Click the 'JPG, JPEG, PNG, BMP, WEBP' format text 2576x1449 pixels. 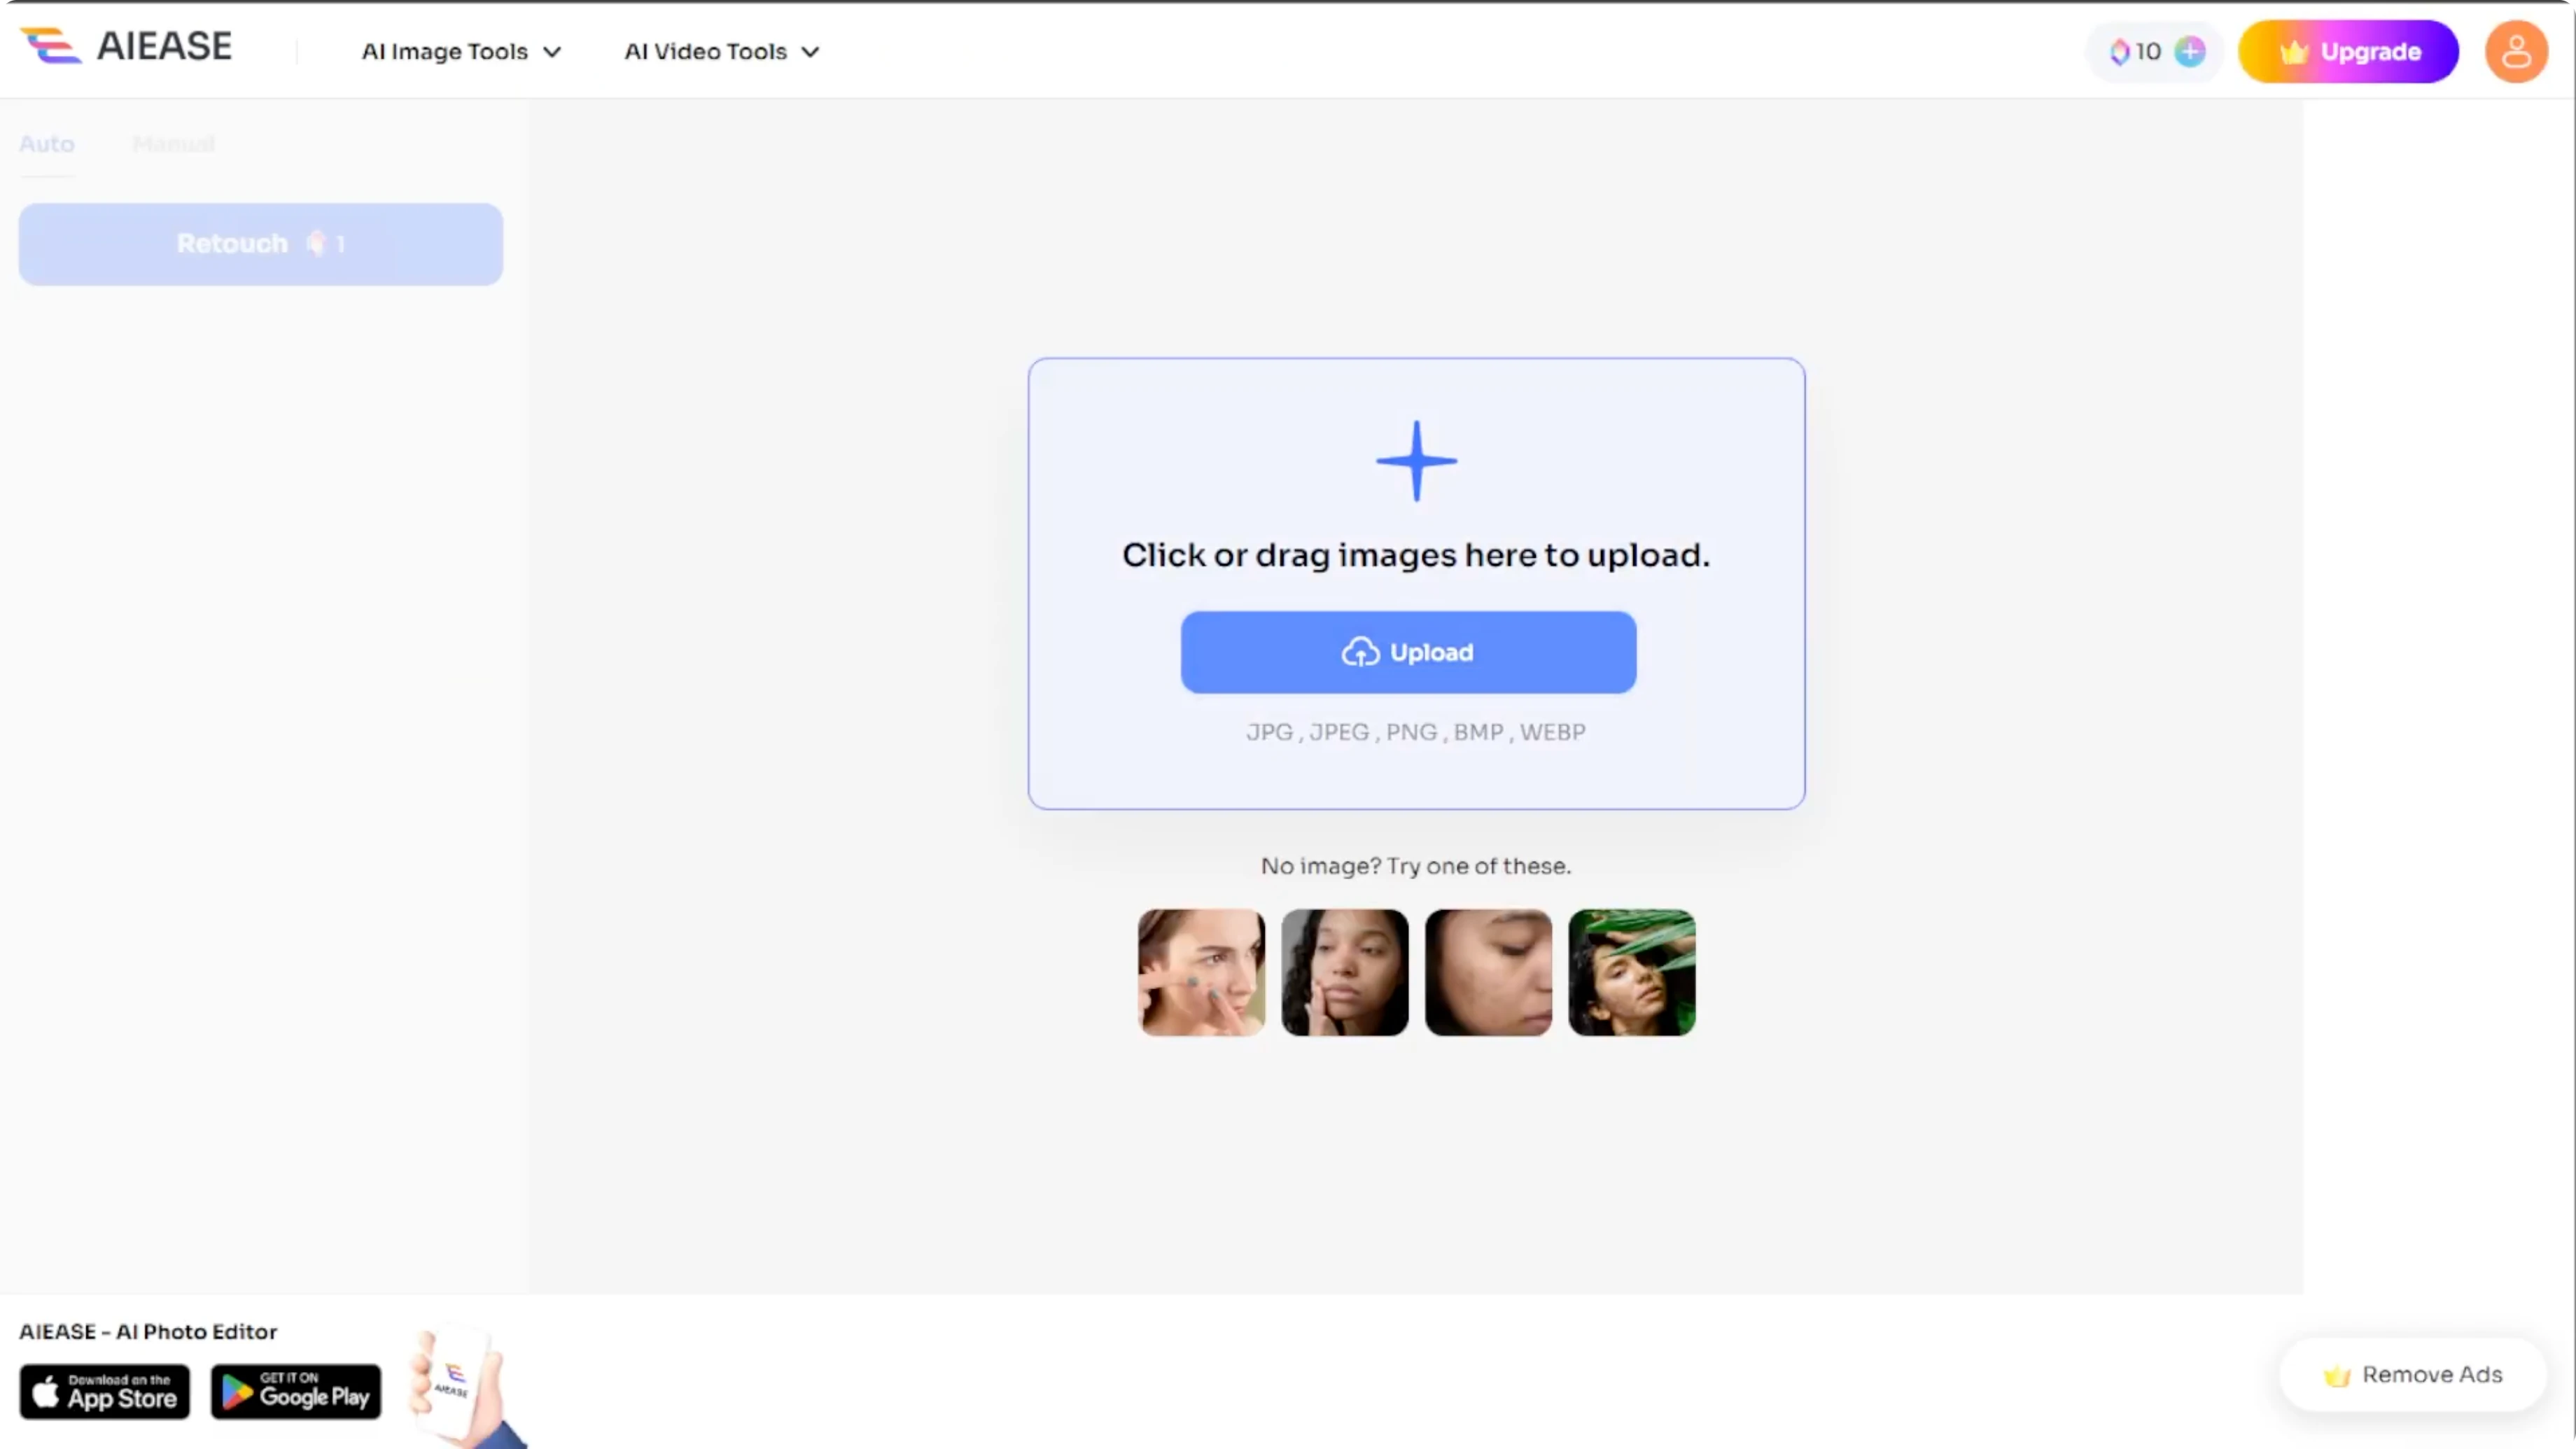pos(1416,732)
